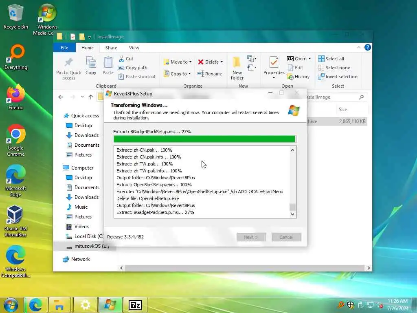Launch Firefox from the desktop
The width and height of the screenshot is (417, 313).
(16, 97)
